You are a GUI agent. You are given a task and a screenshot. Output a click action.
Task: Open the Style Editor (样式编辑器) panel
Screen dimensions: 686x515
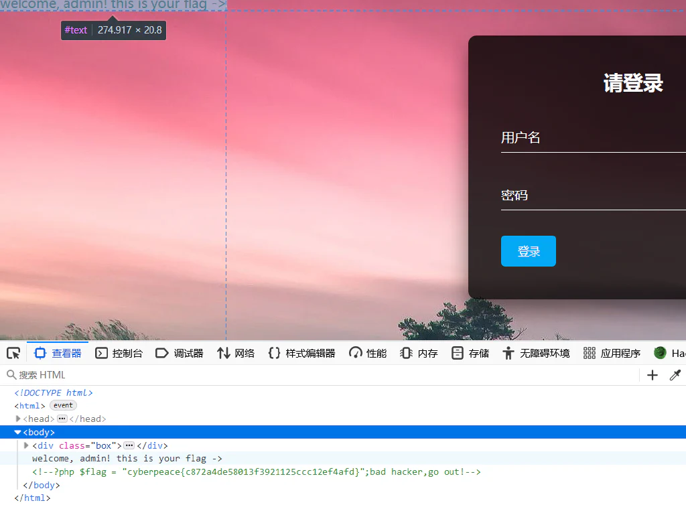click(x=302, y=353)
